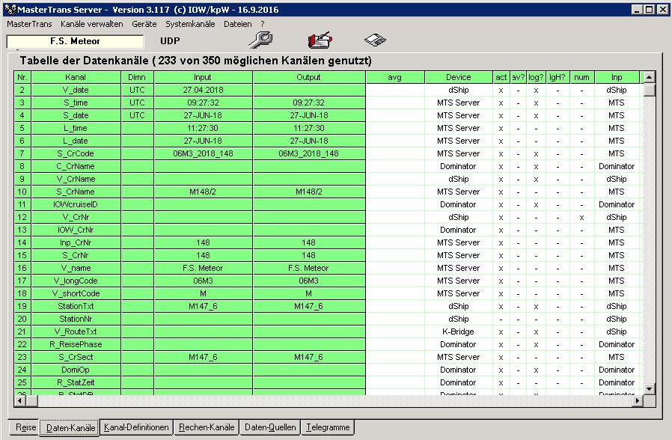The image size is (672, 440).
Task: Click the floppy disks save icon
Action: pyautogui.click(x=375, y=40)
